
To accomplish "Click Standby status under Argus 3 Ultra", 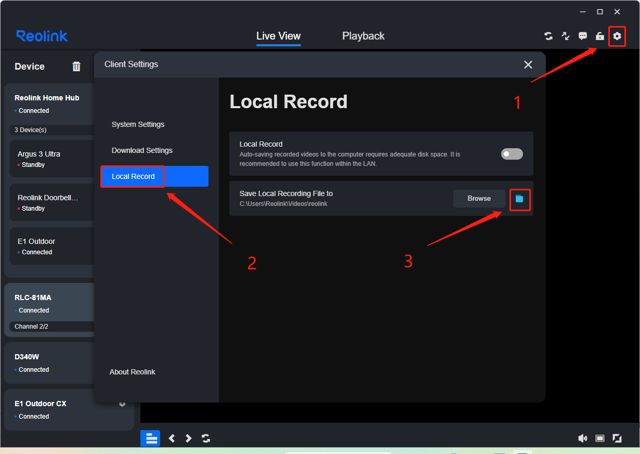I will click(x=33, y=165).
